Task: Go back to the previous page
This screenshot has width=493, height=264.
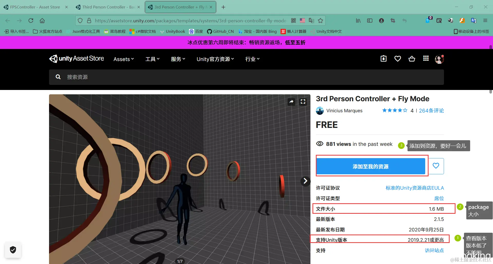Action: click(x=8, y=21)
